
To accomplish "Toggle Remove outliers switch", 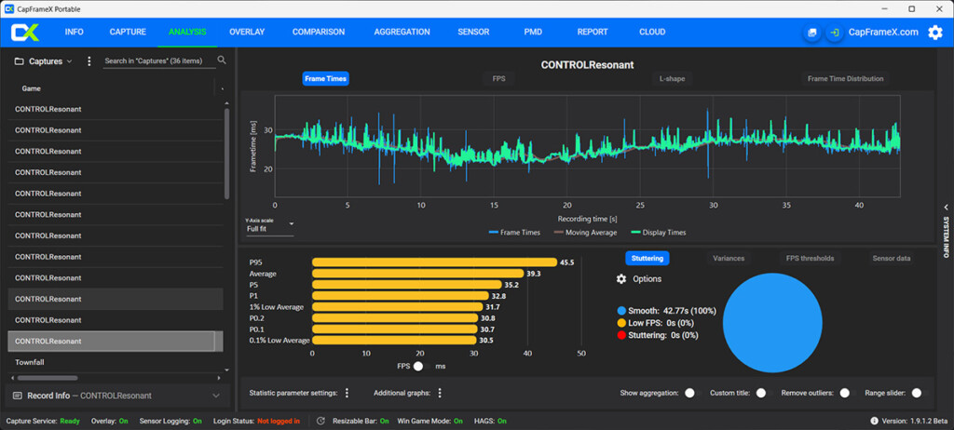I will pos(848,393).
